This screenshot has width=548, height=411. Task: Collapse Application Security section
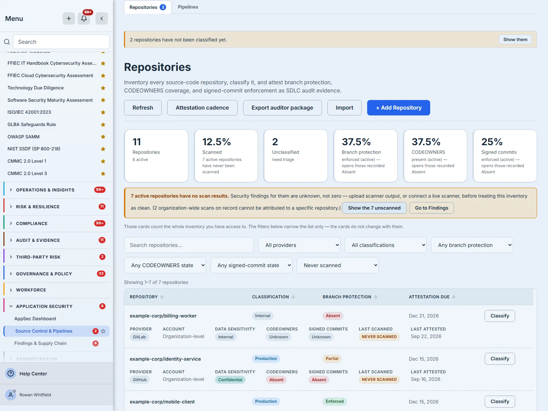tap(57, 306)
